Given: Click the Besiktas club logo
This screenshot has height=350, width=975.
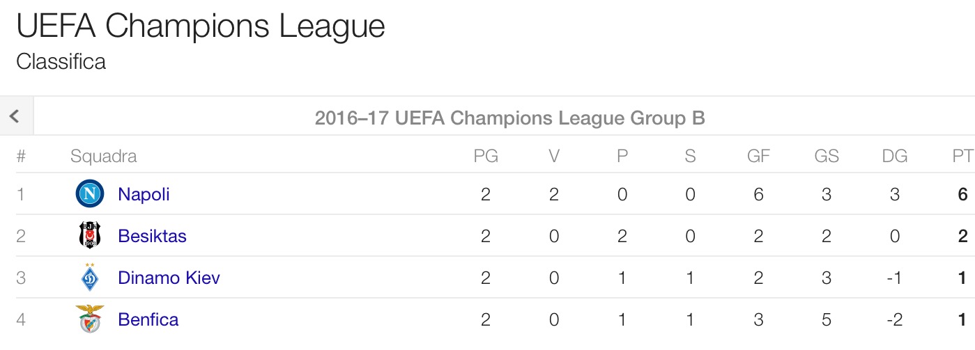Looking at the screenshot, I should (90, 236).
